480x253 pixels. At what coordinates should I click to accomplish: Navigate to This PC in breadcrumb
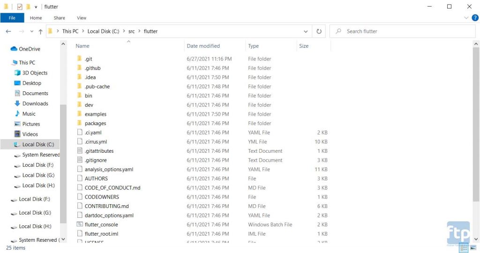70,31
